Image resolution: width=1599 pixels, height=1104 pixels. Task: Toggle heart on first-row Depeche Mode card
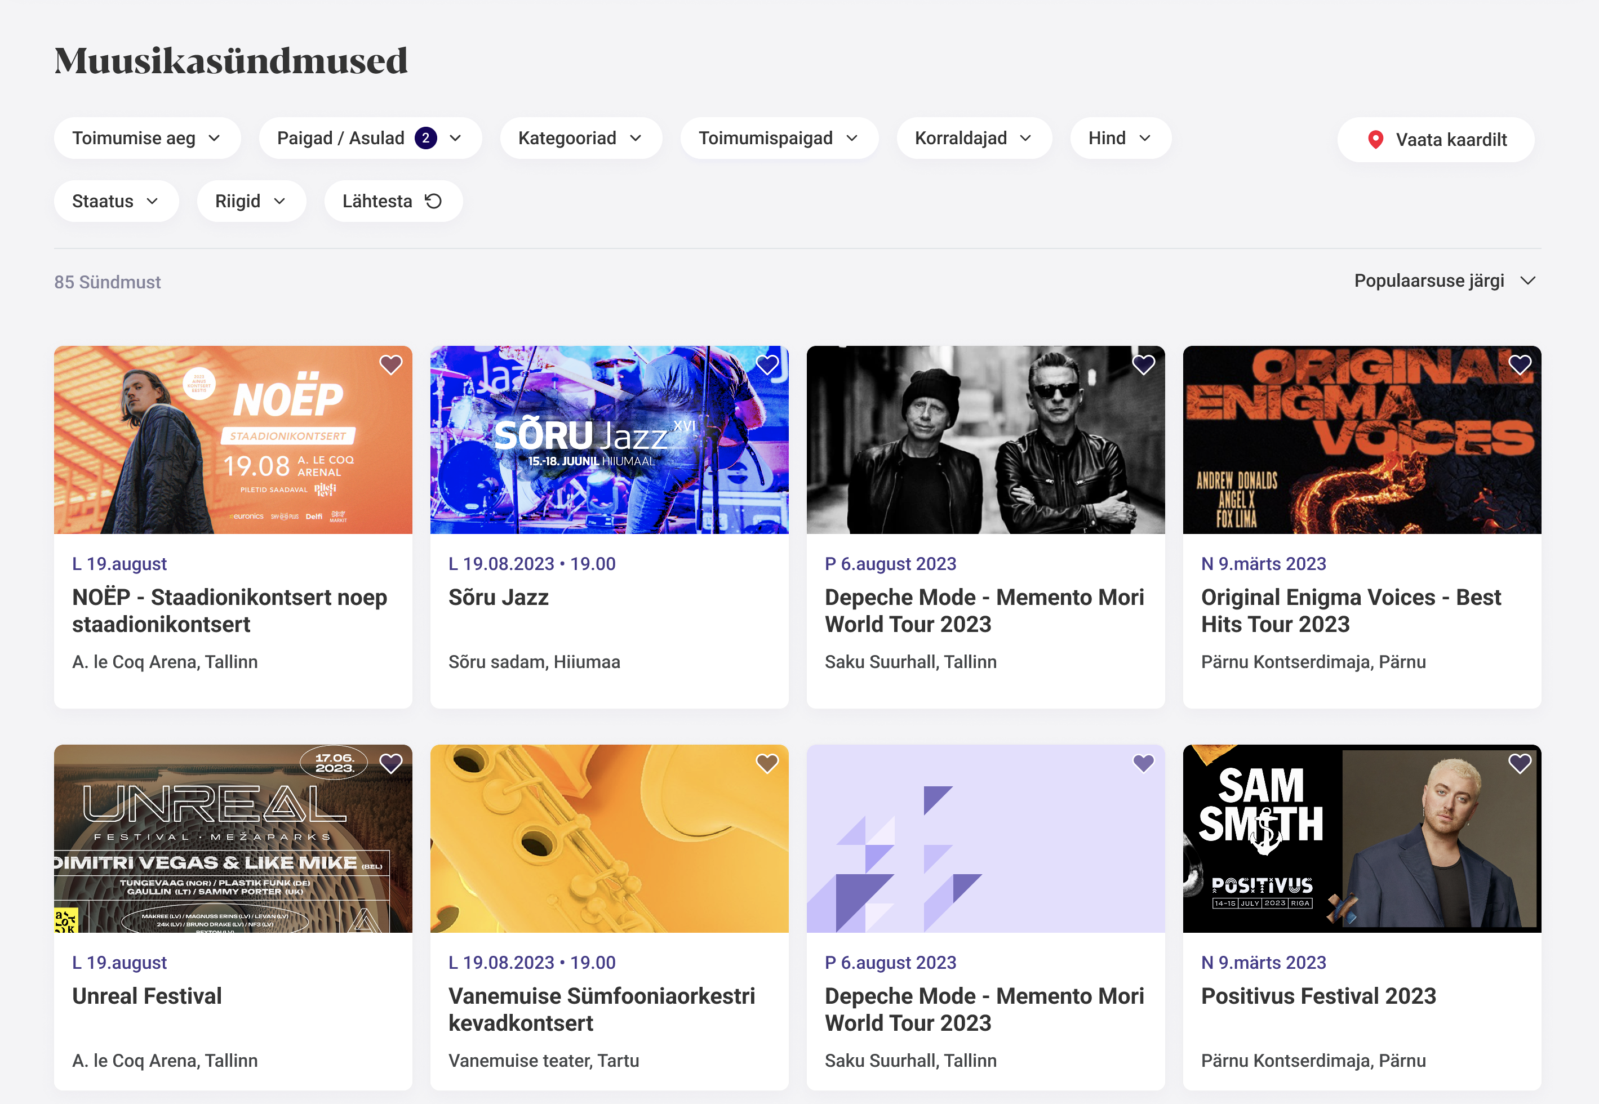1144,364
